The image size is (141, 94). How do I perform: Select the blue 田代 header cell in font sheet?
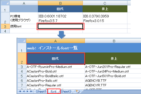[x=56, y=58]
